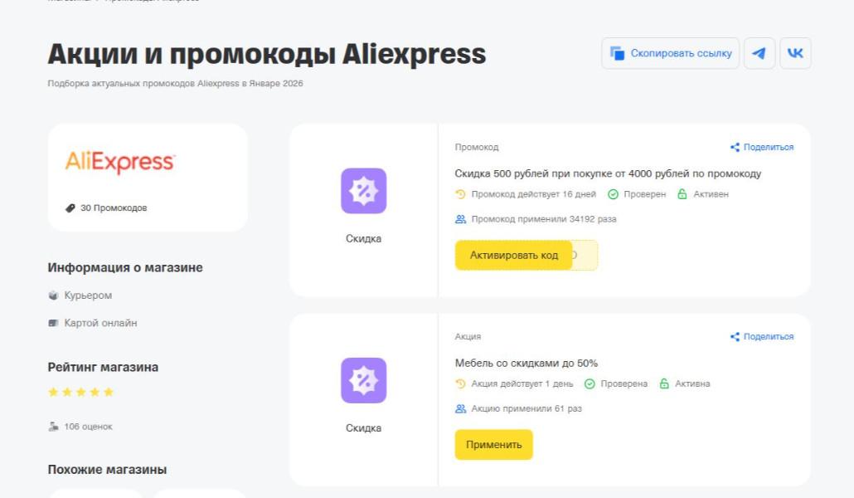This screenshot has width=854, height=498.
Task: Click the Курьером delivery info item
Action: click(x=87, y=295)
